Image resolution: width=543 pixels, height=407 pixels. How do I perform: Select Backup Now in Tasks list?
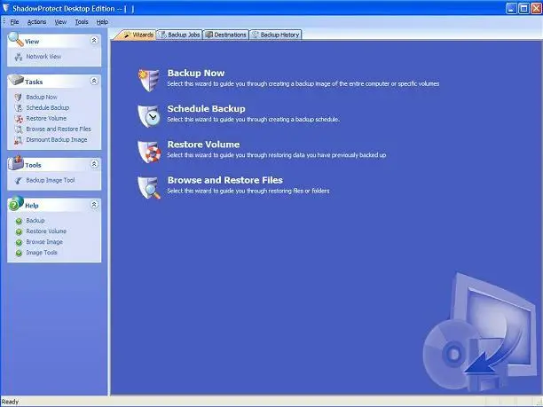click(42, 98)
